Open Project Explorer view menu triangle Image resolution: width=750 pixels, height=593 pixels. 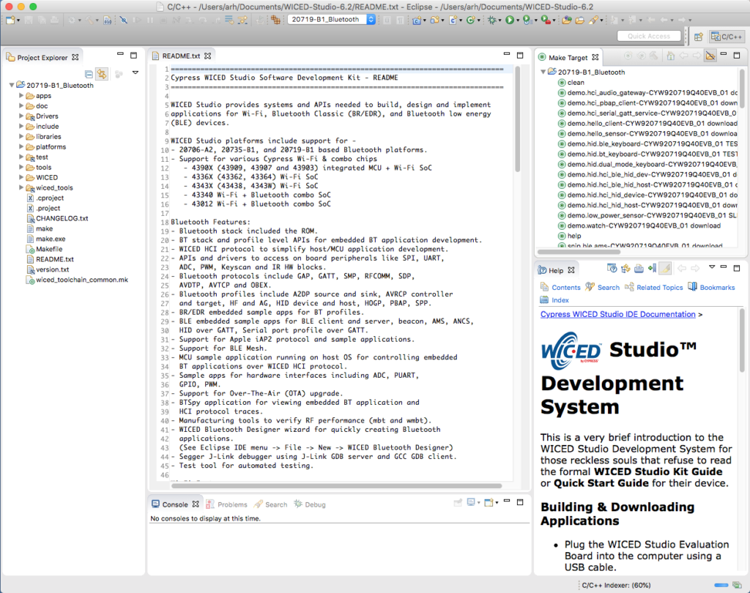(x=135, y=73)
